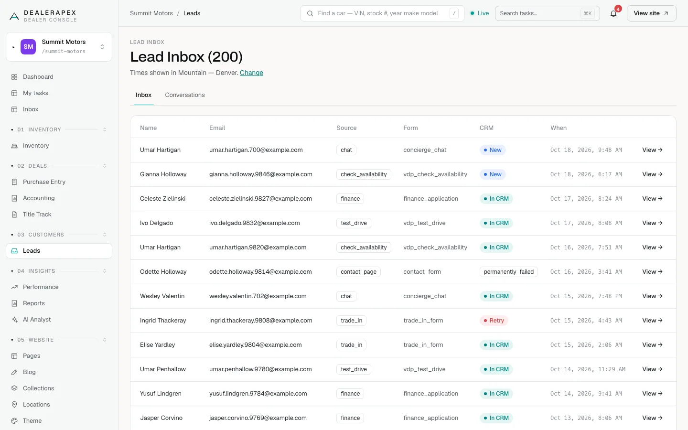Click the Live status indicator
688x430 pixels.
(480, 13)
